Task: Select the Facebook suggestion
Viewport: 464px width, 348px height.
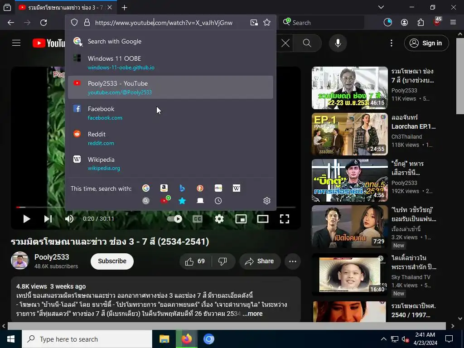Action: point(170,113)
